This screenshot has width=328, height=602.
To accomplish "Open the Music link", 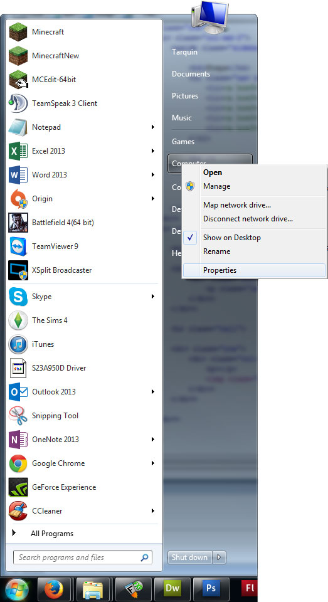I will tap(182, 117).
